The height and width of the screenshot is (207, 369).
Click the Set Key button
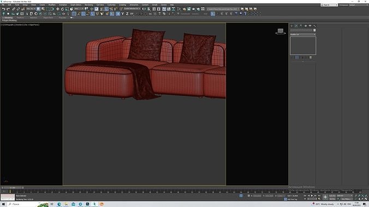pyautogui.click(x=332, y=199)
